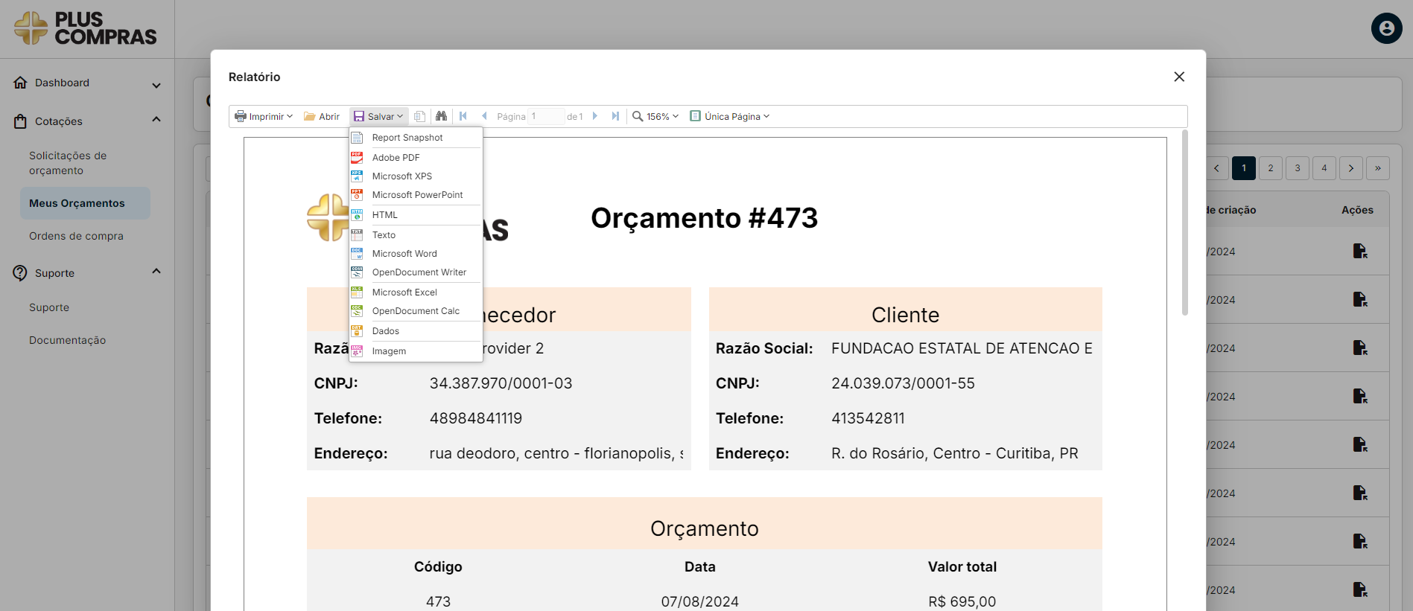Expand the Dashboard sidebar section
This screenshot has width=1413, height=611.
click(156, 85)
